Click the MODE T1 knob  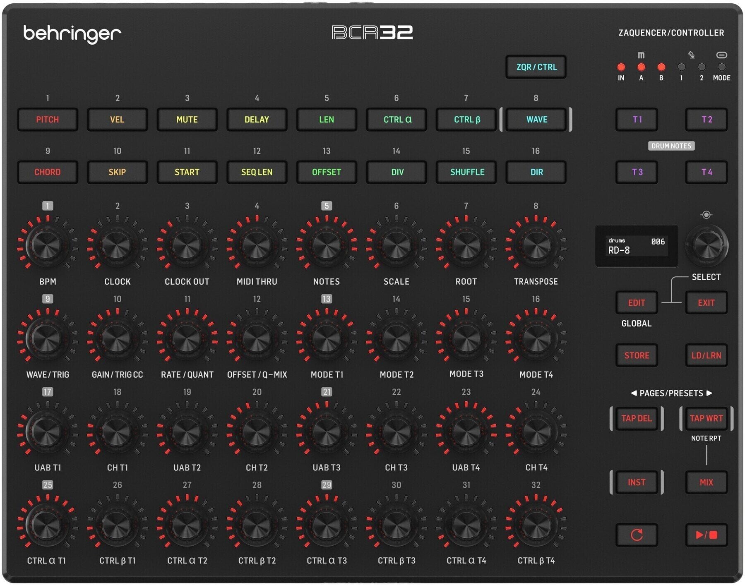point(326,339)
